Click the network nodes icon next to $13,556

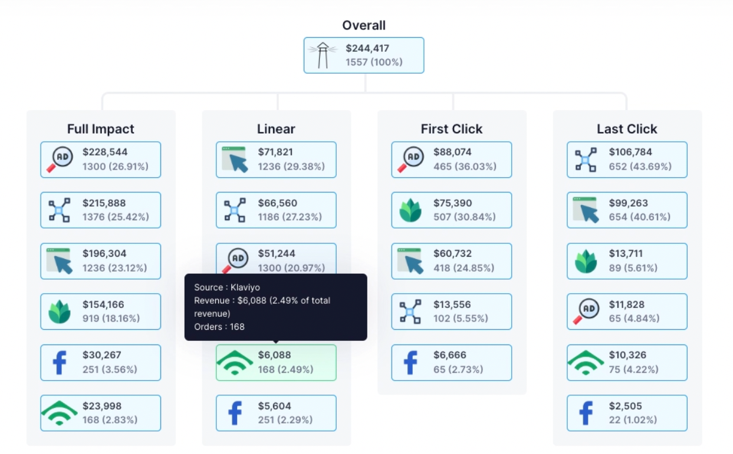[x=410, y=311]
